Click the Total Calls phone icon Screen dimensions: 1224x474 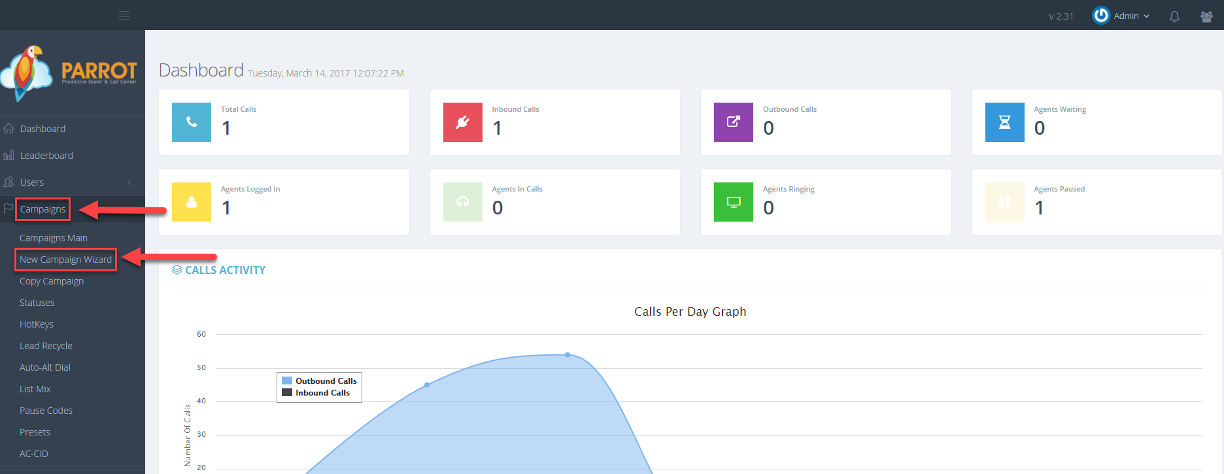[192, 122]
